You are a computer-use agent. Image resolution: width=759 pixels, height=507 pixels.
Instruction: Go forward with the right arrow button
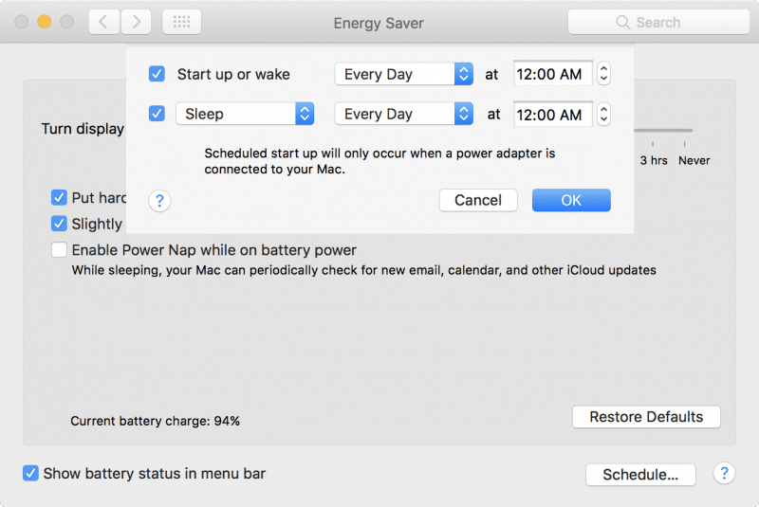pos(136,22)
